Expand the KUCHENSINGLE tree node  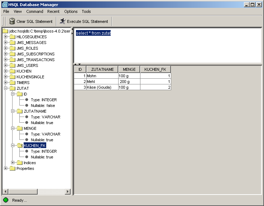click(x=6, y=77)
